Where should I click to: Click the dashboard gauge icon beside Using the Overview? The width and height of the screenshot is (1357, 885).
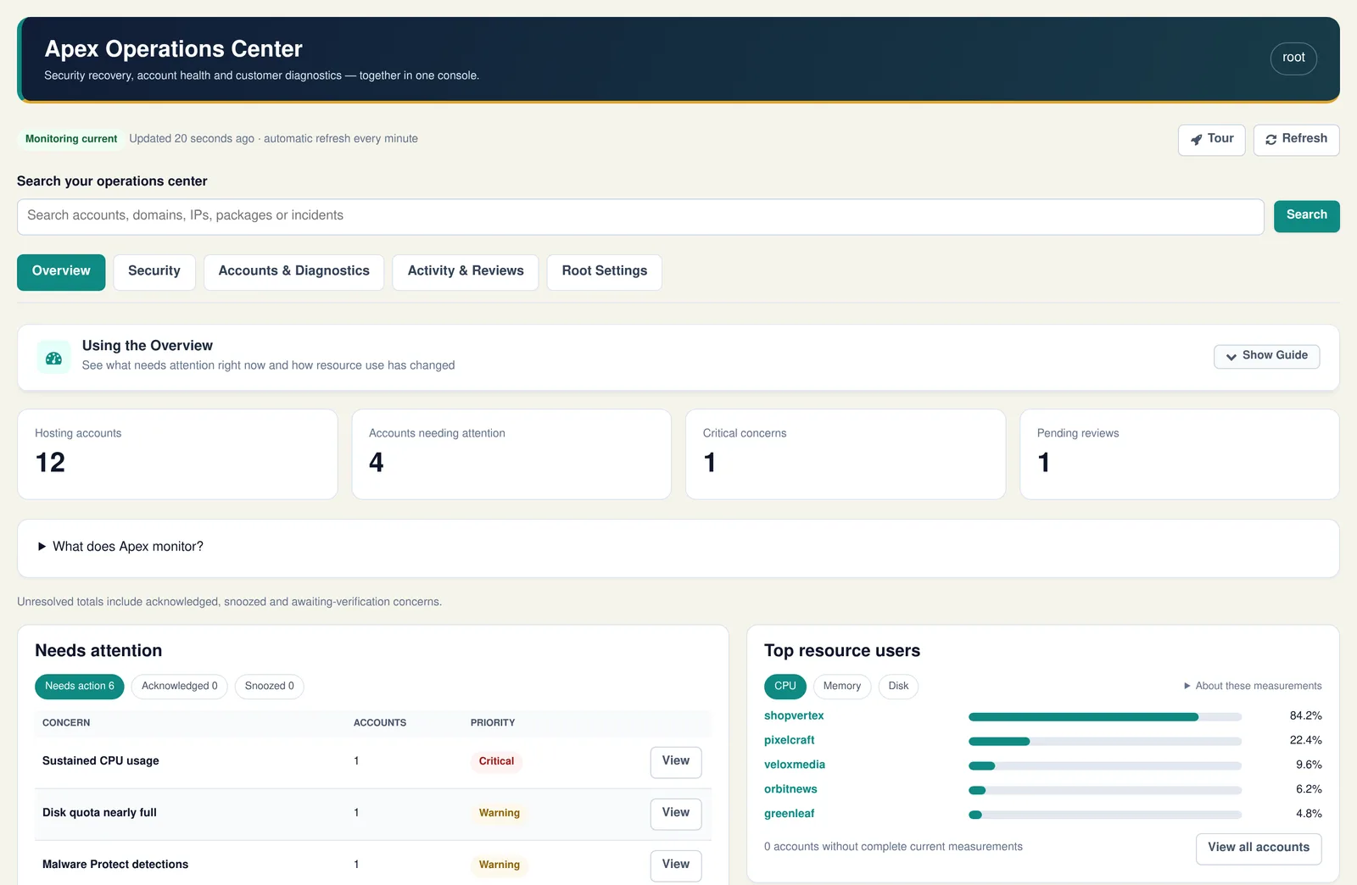click(x=53, y=358)
